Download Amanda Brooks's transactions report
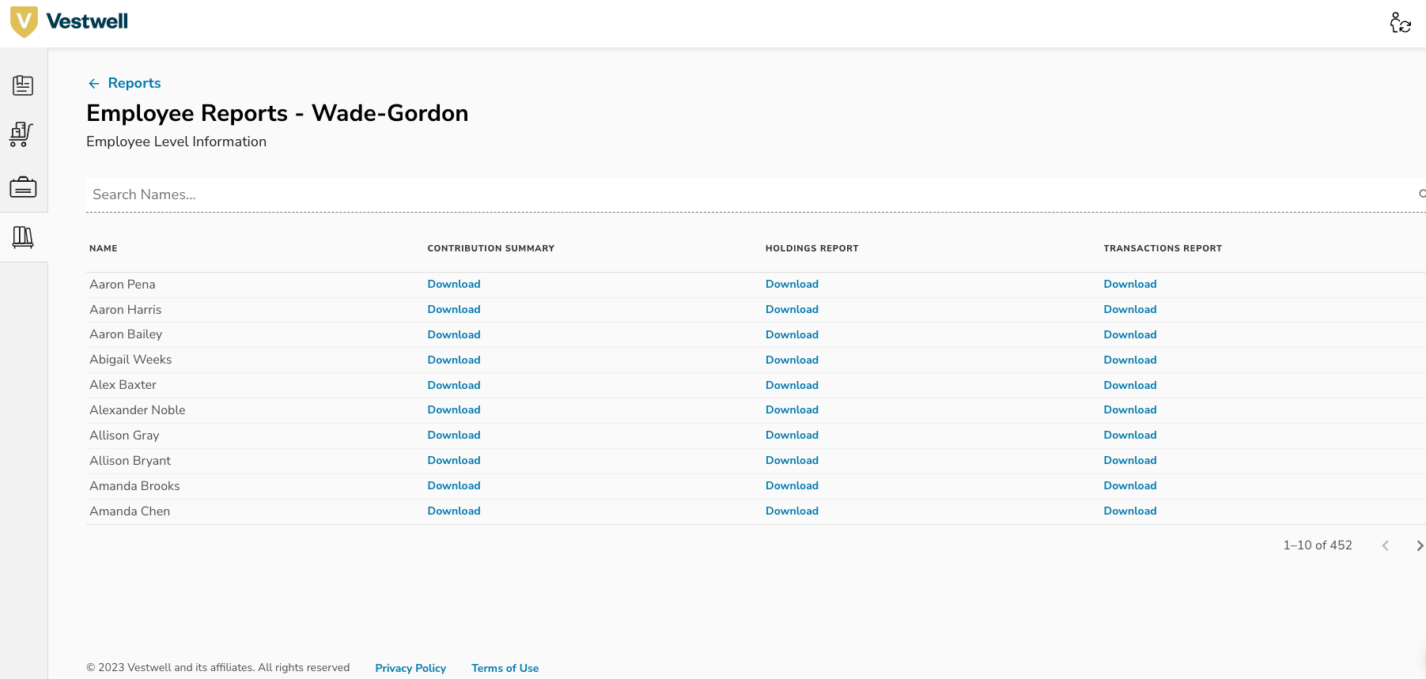 pos(1130,486)
